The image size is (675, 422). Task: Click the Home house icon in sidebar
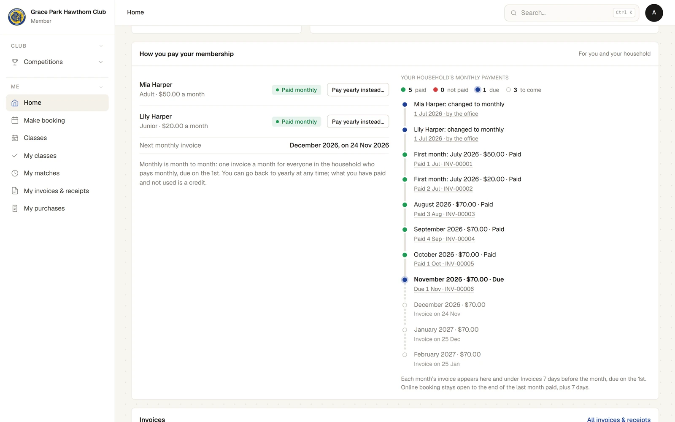pos(15,103)
